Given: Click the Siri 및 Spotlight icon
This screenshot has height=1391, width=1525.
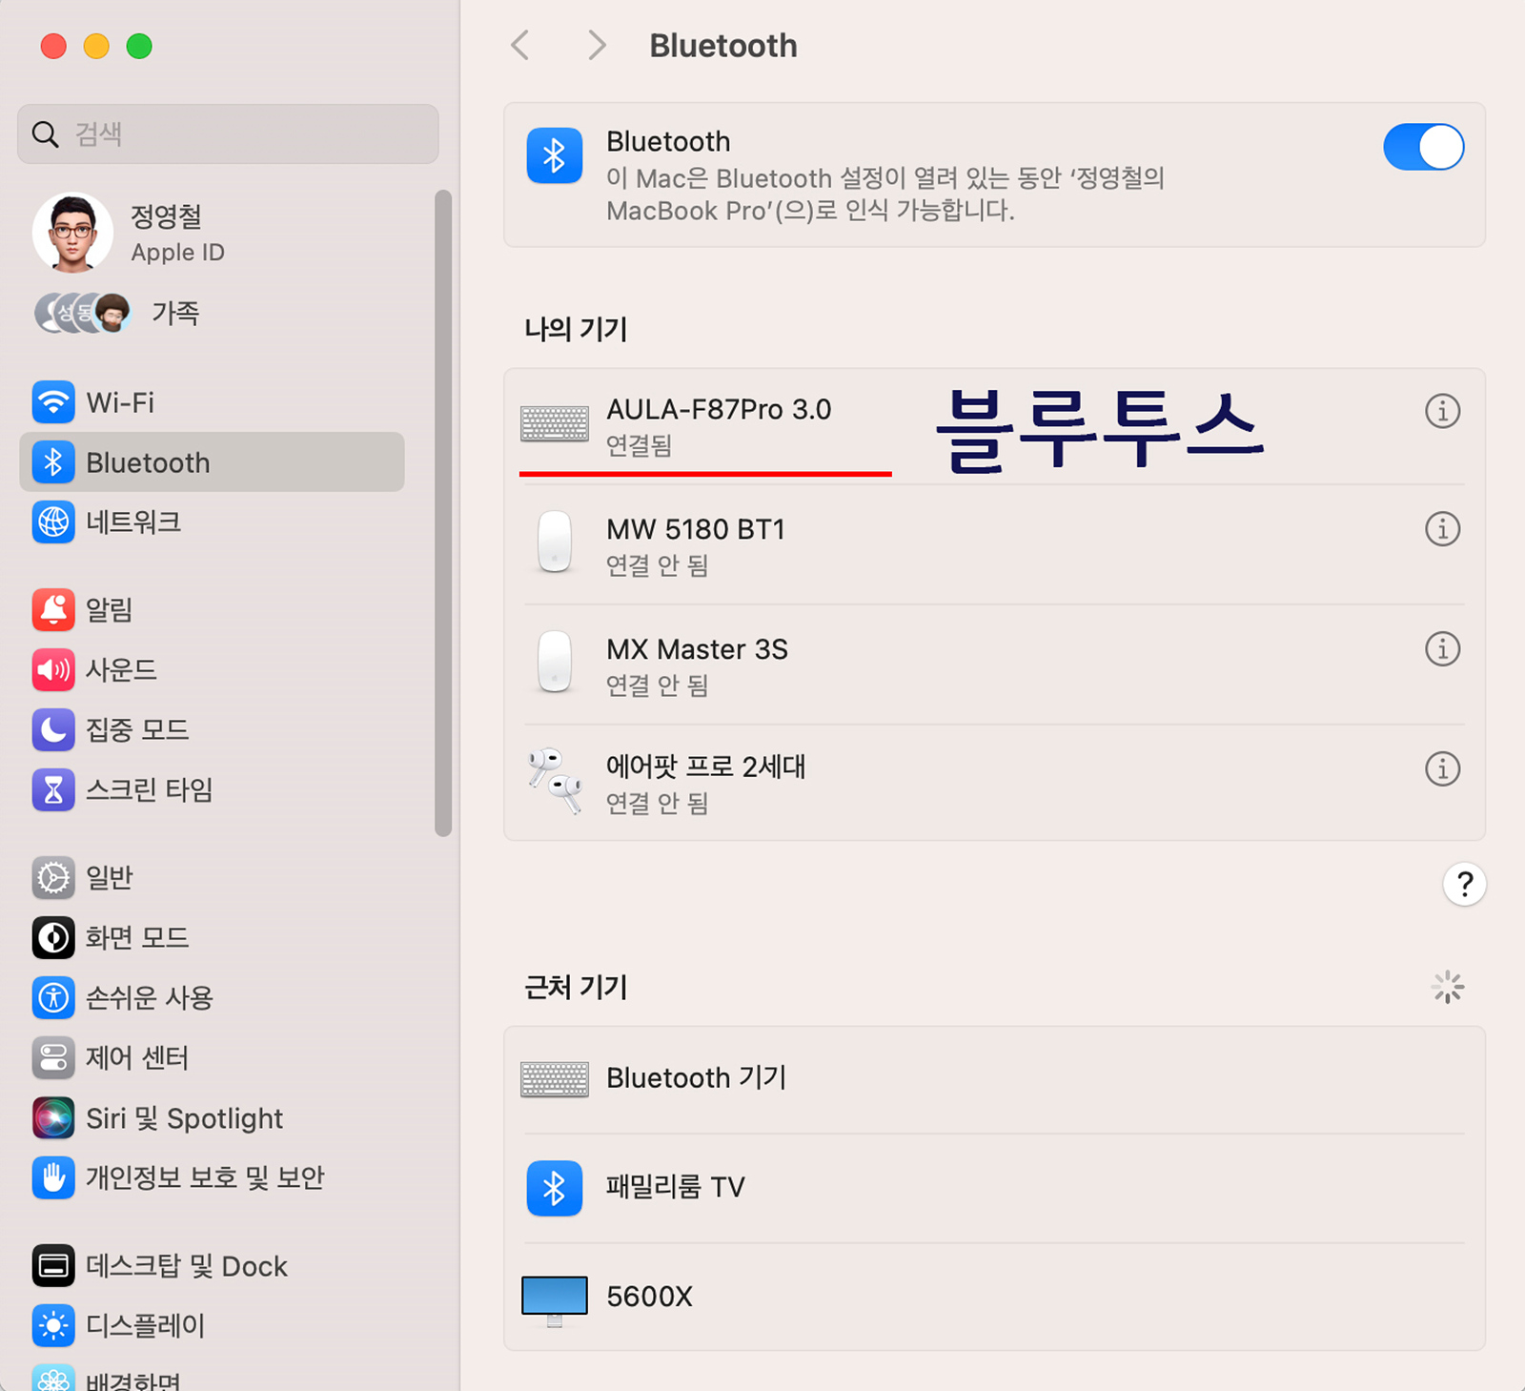Looking at the screenshot, I should 53,1117.
